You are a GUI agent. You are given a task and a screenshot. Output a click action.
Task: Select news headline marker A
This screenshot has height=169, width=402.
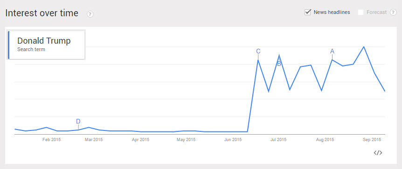(x=332, y=52)
